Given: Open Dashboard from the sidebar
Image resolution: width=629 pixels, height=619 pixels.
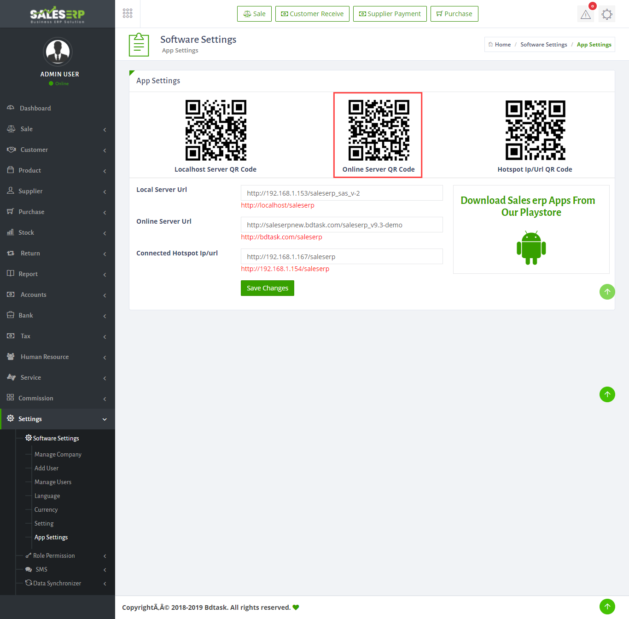Looking at the screenshot, I should point(35,108).
